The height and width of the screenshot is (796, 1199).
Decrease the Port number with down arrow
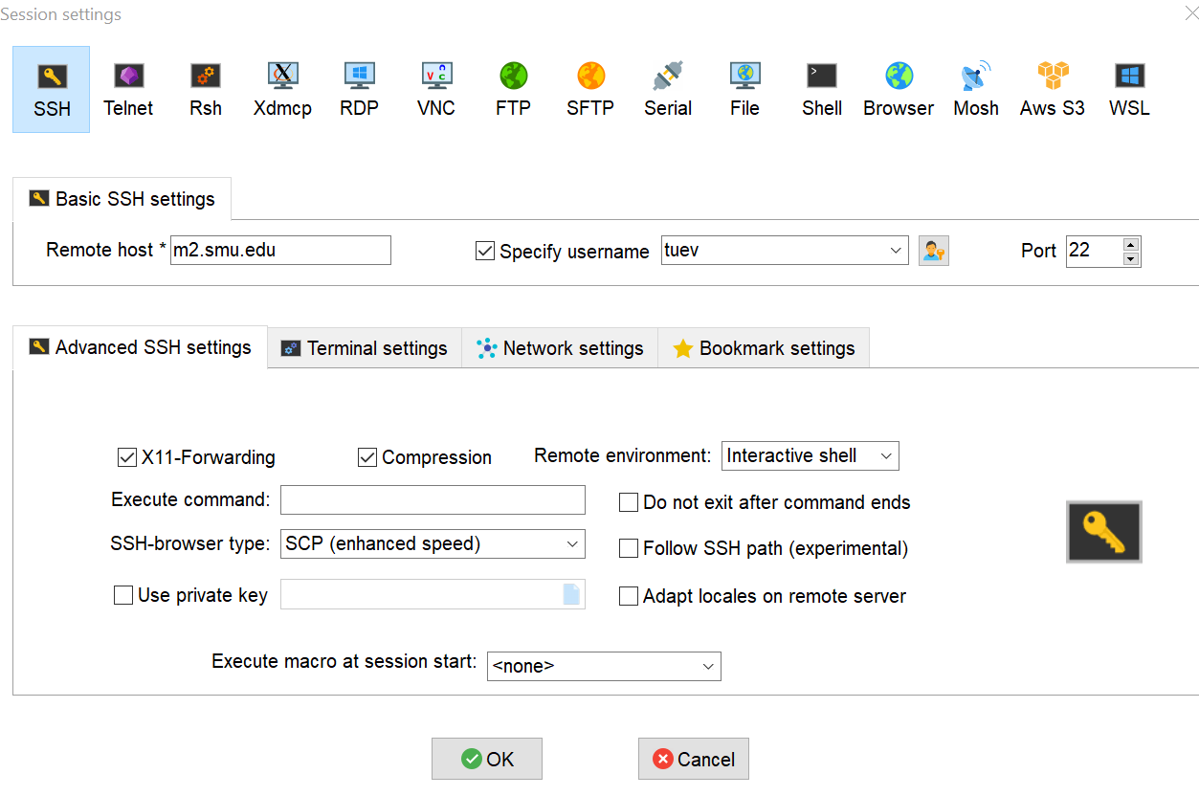point(1131,258)
